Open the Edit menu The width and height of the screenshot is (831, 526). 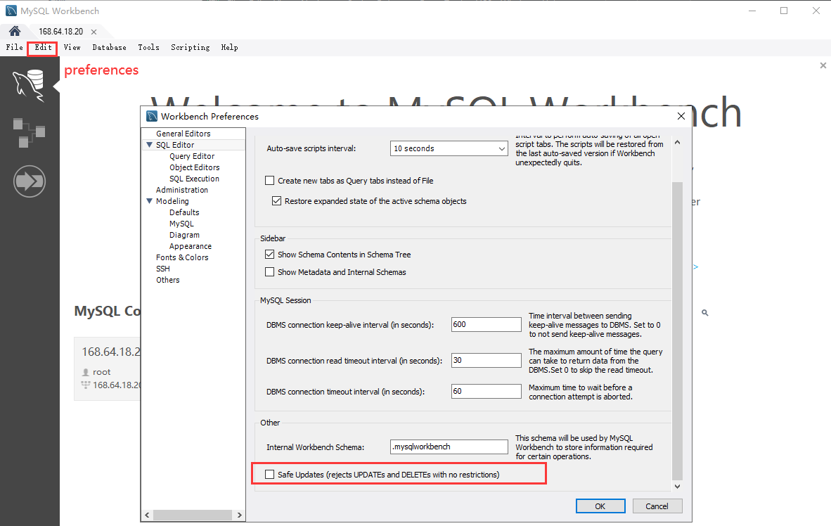point(43,47)
